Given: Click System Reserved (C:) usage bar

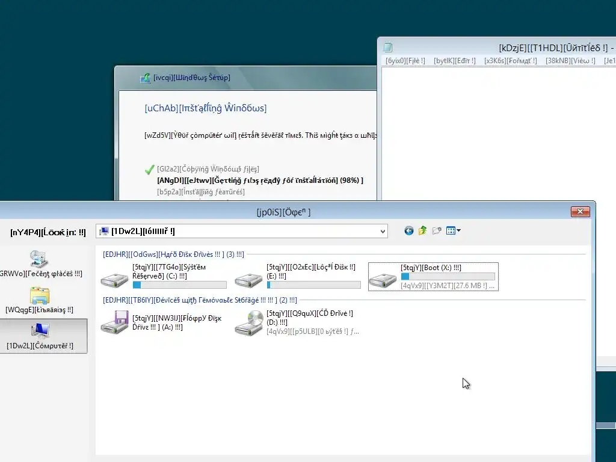Looking at the screenshot, I should pos(179,285).
